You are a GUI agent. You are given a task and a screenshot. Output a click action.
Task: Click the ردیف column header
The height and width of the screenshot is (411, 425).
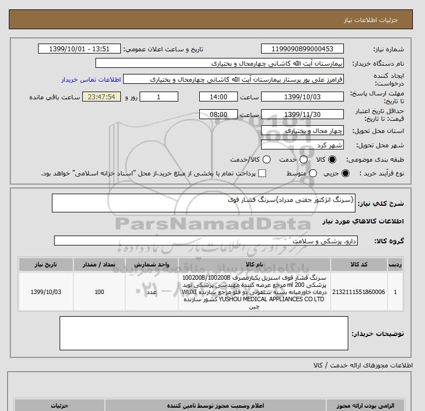pos(395,265)
